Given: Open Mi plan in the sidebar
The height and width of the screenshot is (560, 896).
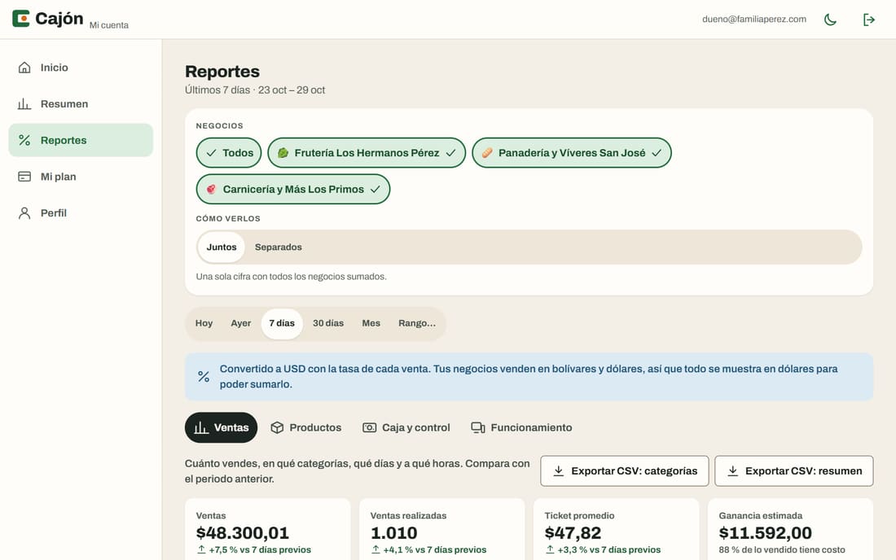Looking at the screenshot, I should (x=81, y=177).
